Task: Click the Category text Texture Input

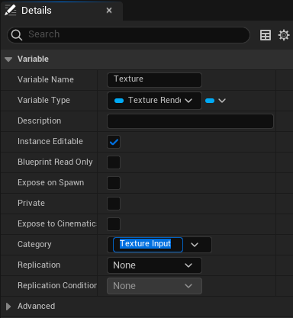Action: (x=145, y=244)
